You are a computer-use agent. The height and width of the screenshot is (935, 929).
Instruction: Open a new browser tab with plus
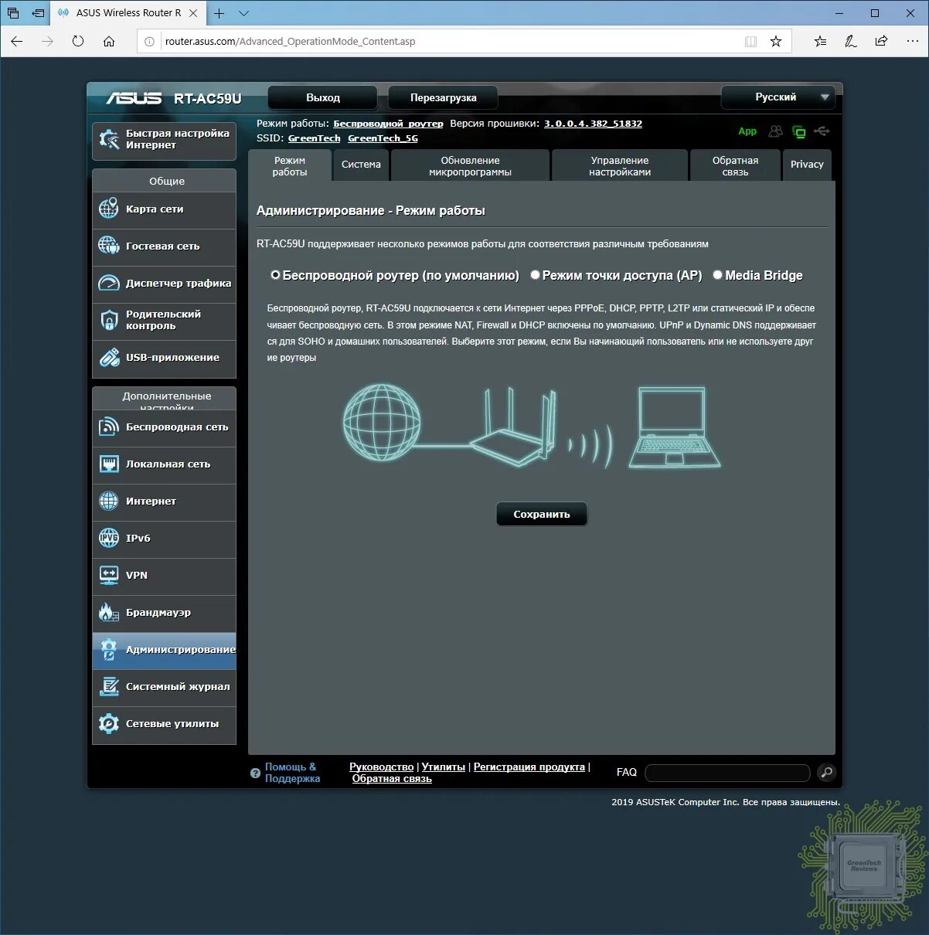(x=219, y=13)
